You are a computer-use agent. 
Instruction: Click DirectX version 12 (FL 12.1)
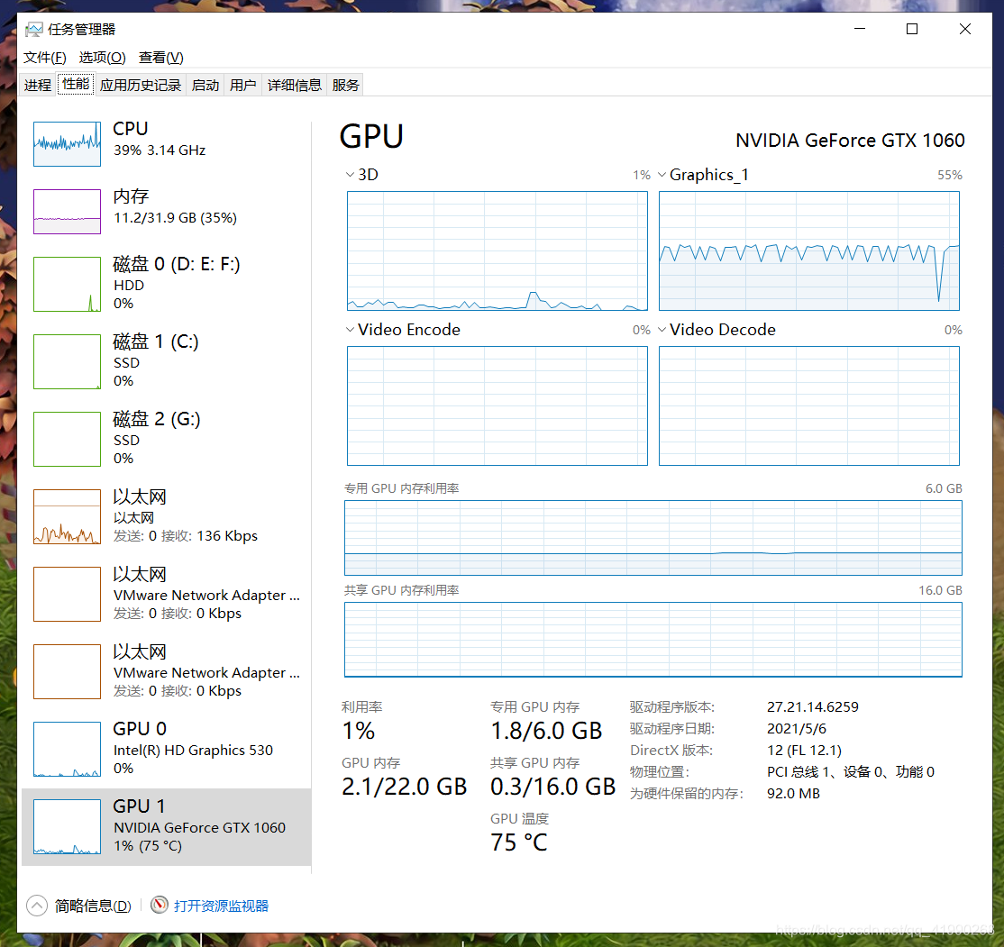804,751
